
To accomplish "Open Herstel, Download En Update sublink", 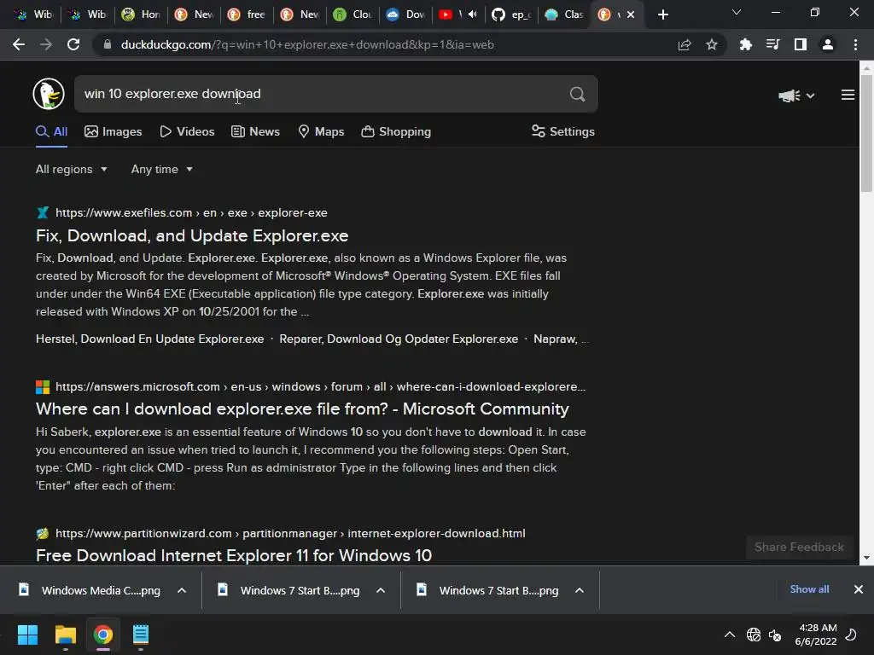I will click(150, 339).
